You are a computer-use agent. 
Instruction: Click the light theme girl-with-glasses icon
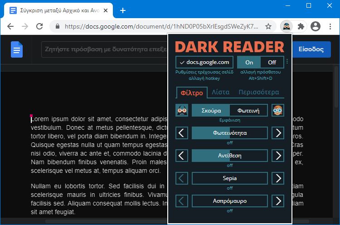tap(278, 110)
